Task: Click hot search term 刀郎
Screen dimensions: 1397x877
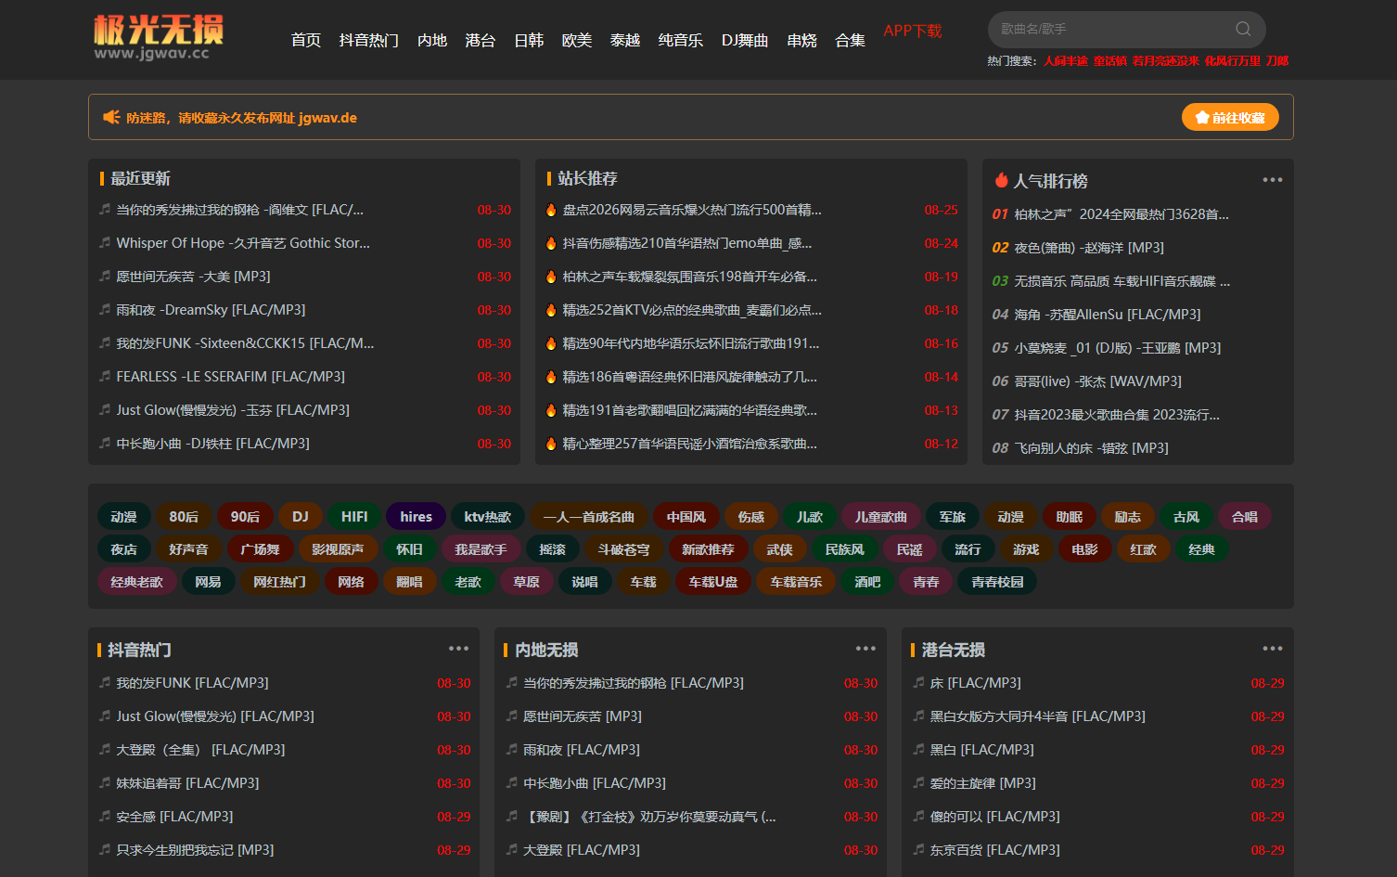Action: [x=1277, y=60]
